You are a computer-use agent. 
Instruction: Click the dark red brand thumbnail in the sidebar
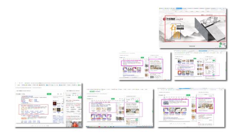pos(55,104)
